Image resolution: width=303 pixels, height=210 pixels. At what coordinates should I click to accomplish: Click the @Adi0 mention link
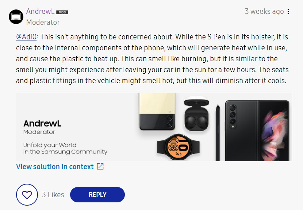[x=27, y=38]
